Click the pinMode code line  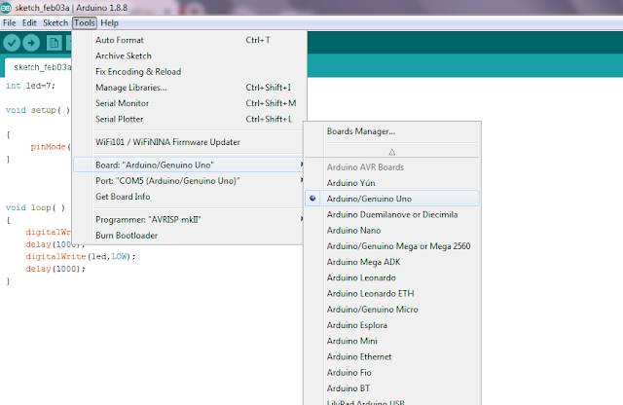pos(51,147)
